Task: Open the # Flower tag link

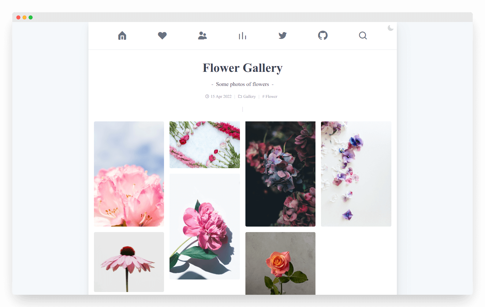Action: (x=270, y=96)
